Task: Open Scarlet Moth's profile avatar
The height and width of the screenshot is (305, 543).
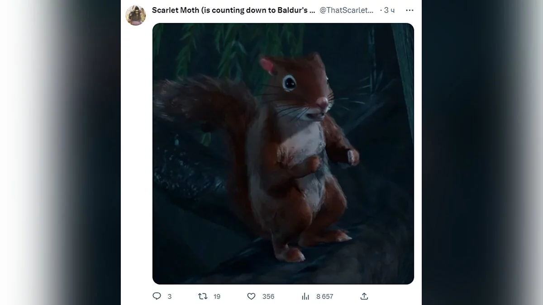Action: click(135, 15)
